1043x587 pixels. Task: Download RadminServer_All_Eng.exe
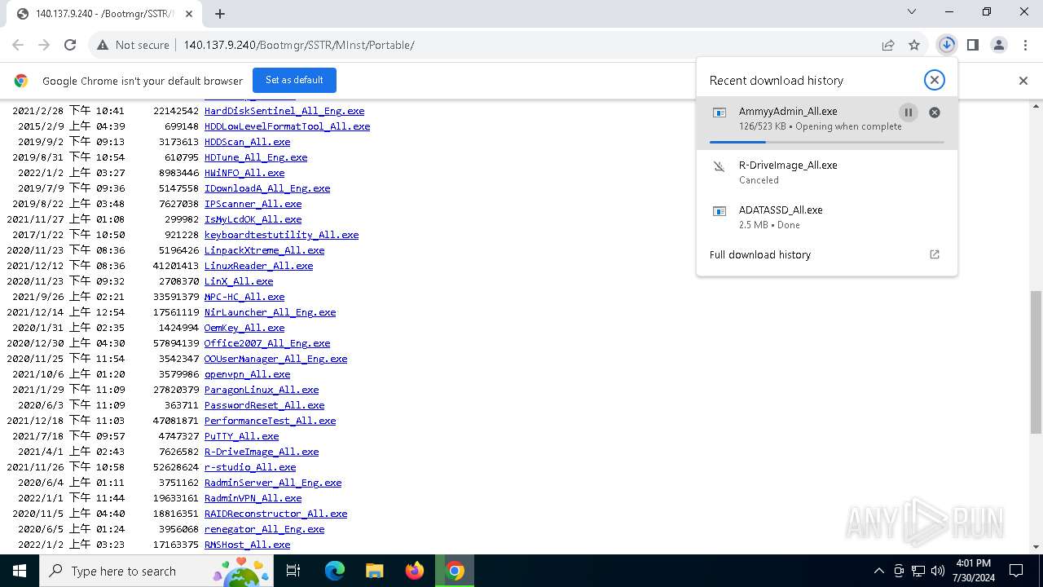click(x=273, y=483)
